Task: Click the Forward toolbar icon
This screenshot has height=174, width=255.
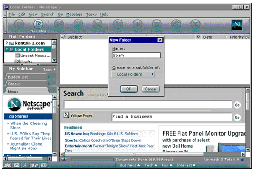Action: (x=98, y=24)
